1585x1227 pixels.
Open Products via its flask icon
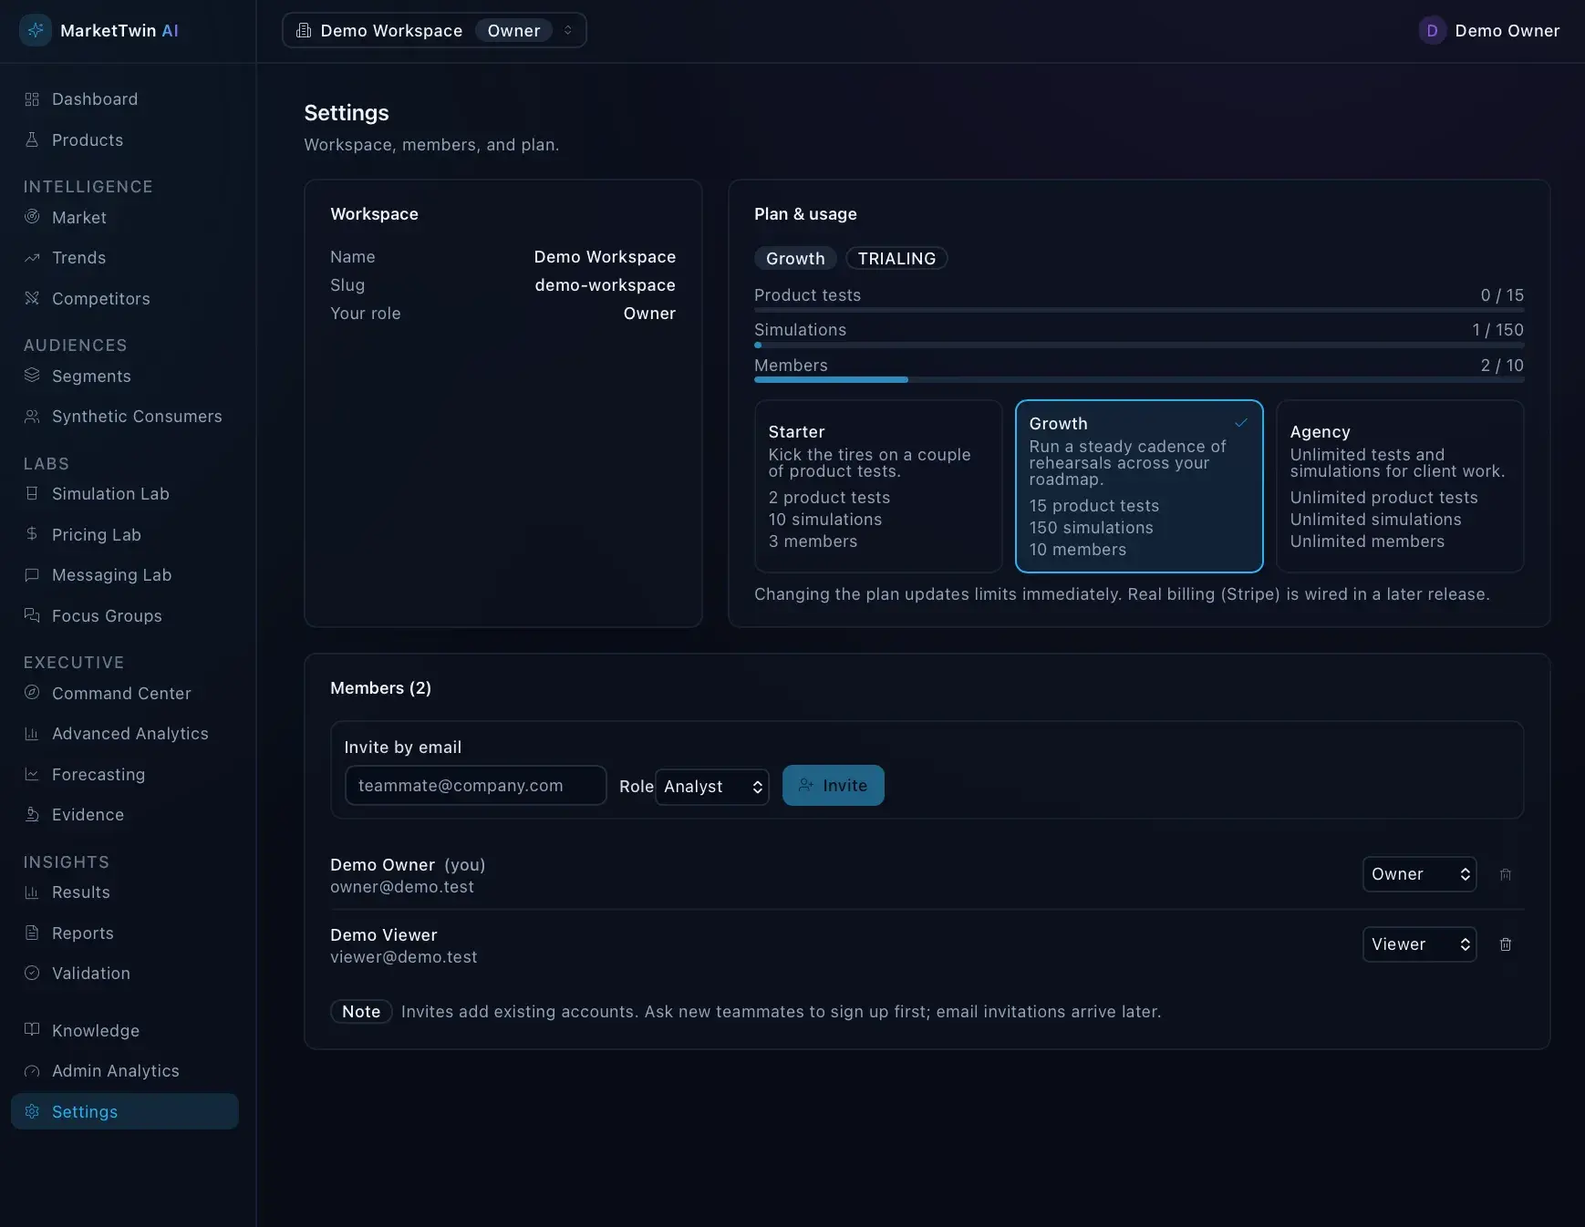click(32, 139)
